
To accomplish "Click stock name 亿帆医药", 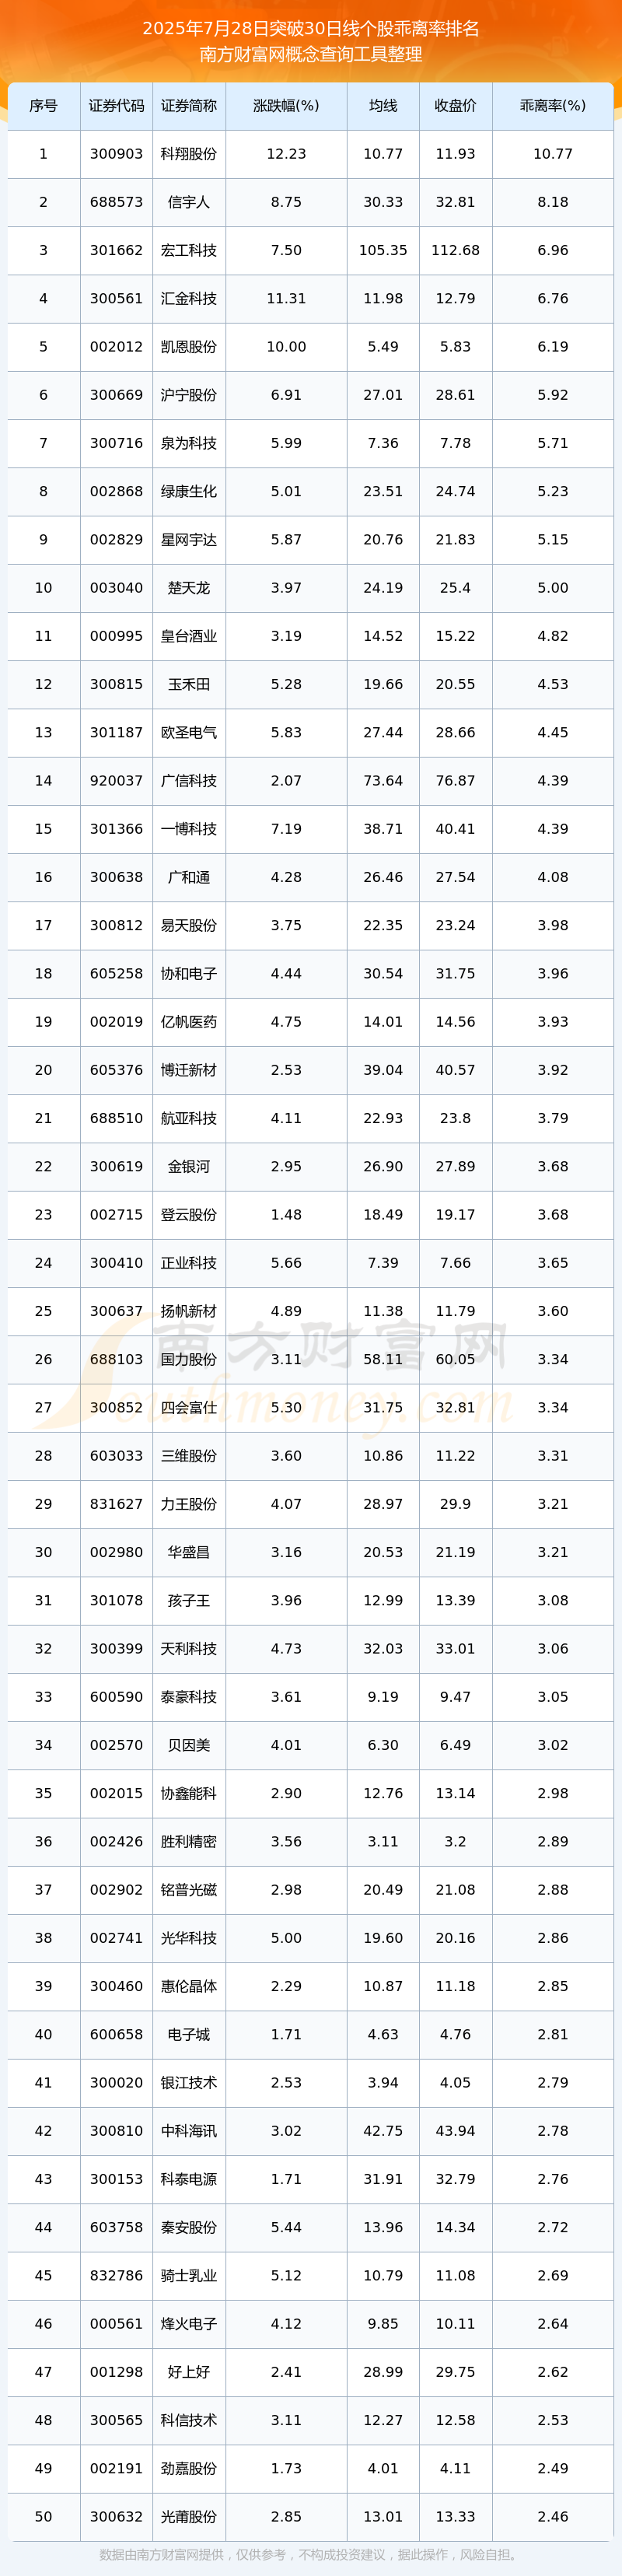I will point(189,1022).
